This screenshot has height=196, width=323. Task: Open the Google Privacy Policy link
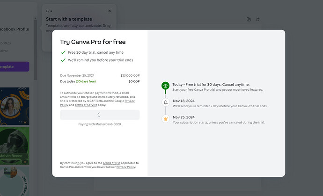130,101
